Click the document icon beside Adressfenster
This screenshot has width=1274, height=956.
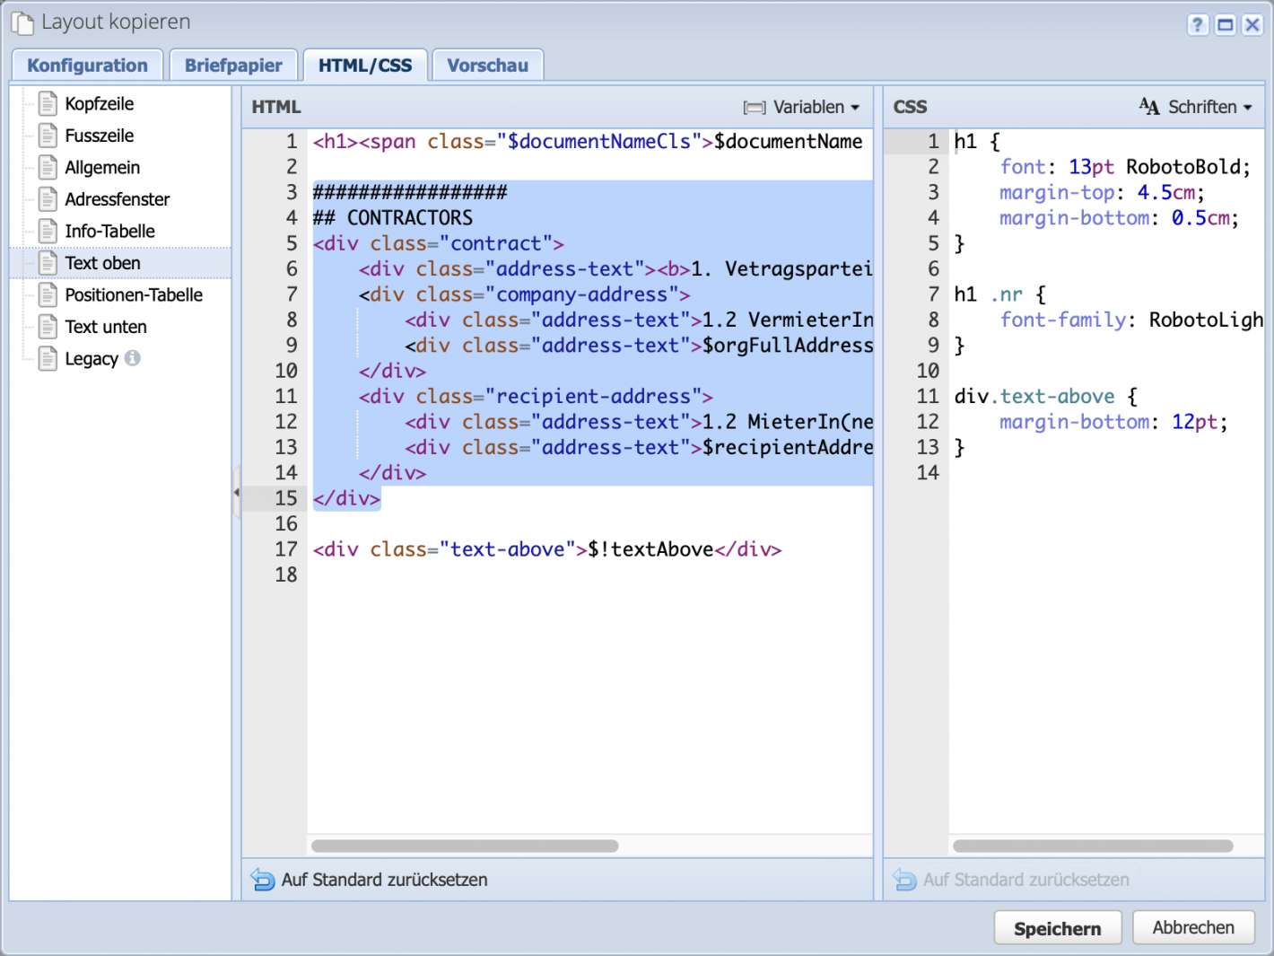pyautogui.click(x=48, y=199)
